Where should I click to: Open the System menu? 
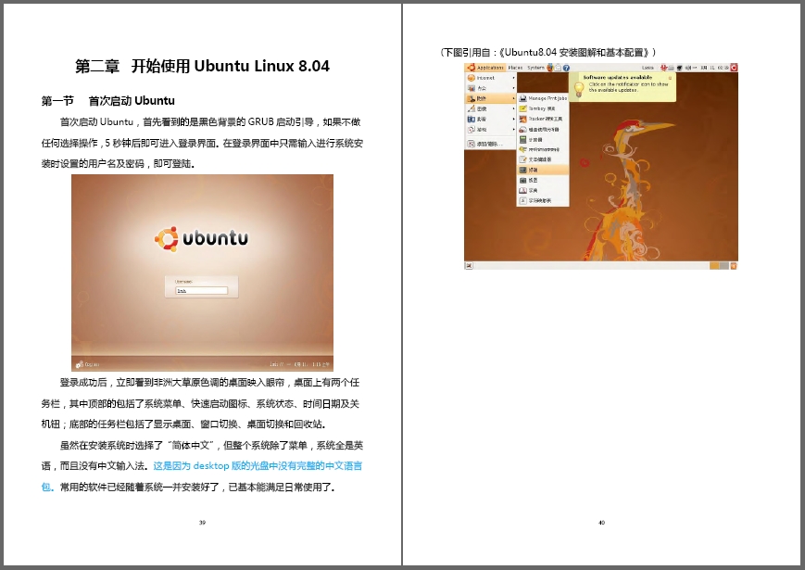point(535,68)
